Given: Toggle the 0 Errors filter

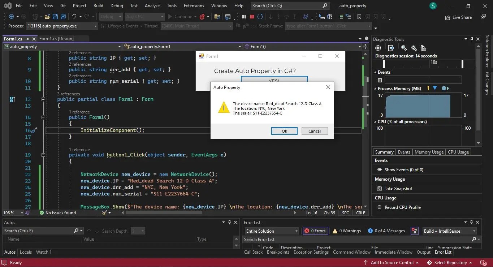Looking at the screenshot, I should (315, 231).
